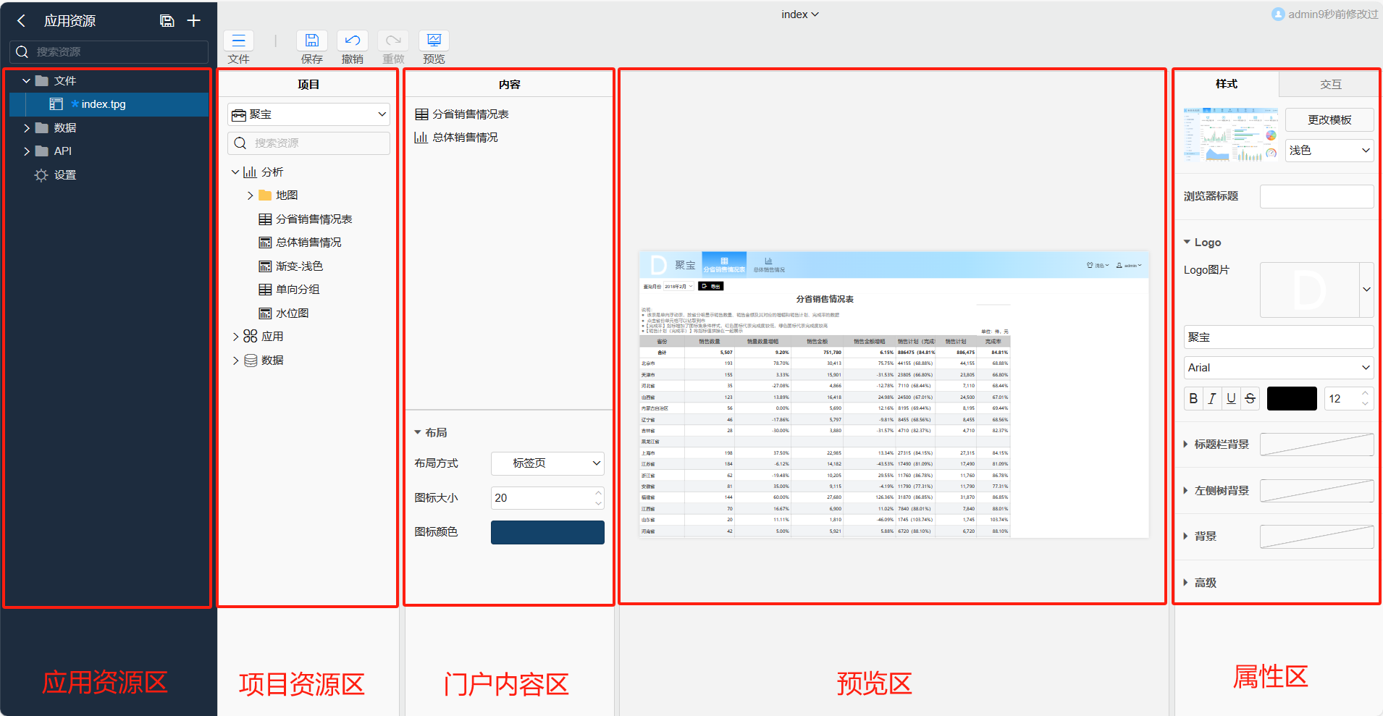
Task: Focus the 浏览器标题 input field
Action: pos(1316,196)
